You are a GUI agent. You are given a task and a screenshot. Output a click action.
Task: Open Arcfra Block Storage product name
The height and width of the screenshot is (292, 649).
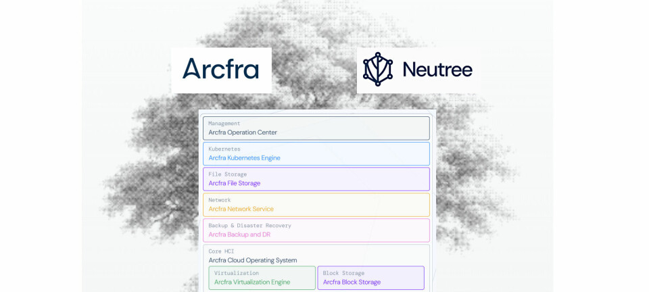pyautogui.click(x=352, y=282)
